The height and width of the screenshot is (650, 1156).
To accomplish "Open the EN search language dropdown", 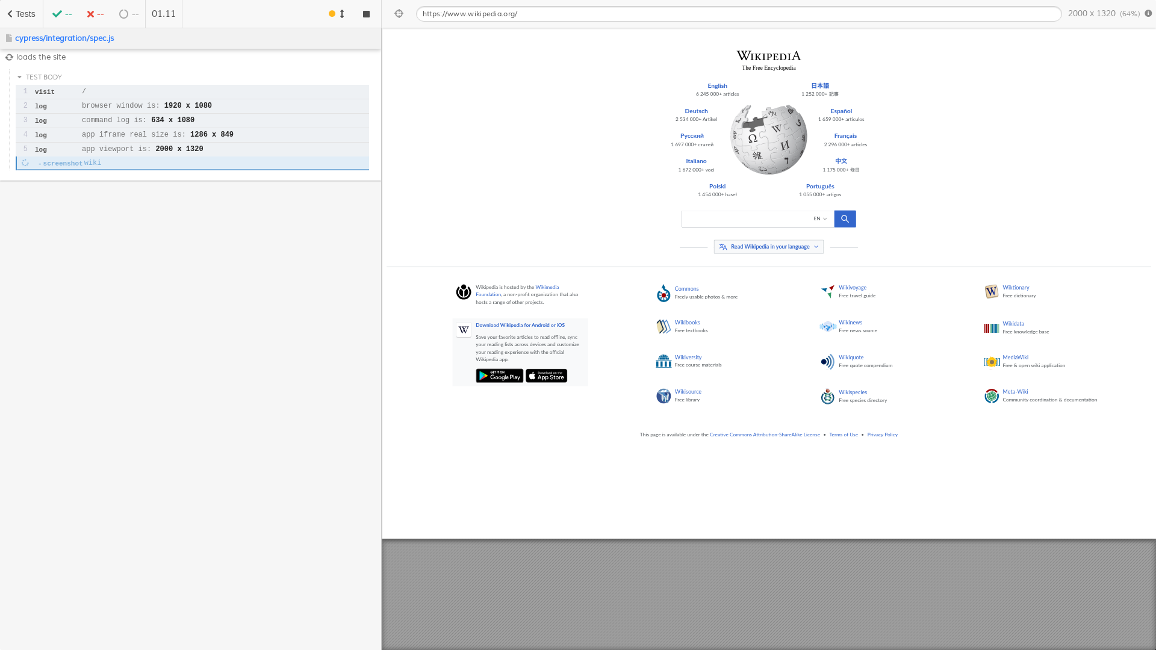I will tap(820, 219).
